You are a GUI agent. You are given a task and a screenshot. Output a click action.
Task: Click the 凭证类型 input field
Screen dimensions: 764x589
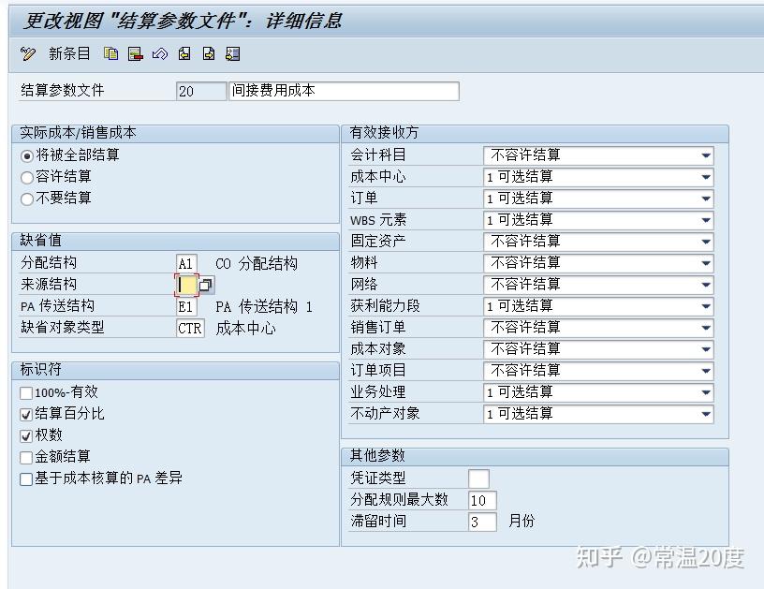pos(478,478)
